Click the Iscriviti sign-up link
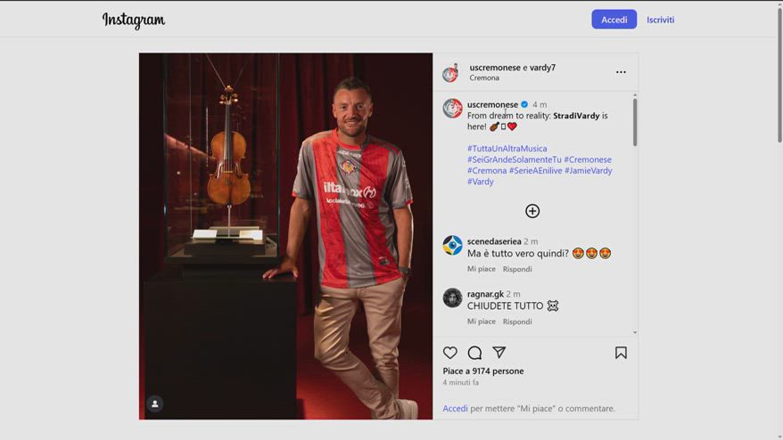 click(x=660, y=20)
